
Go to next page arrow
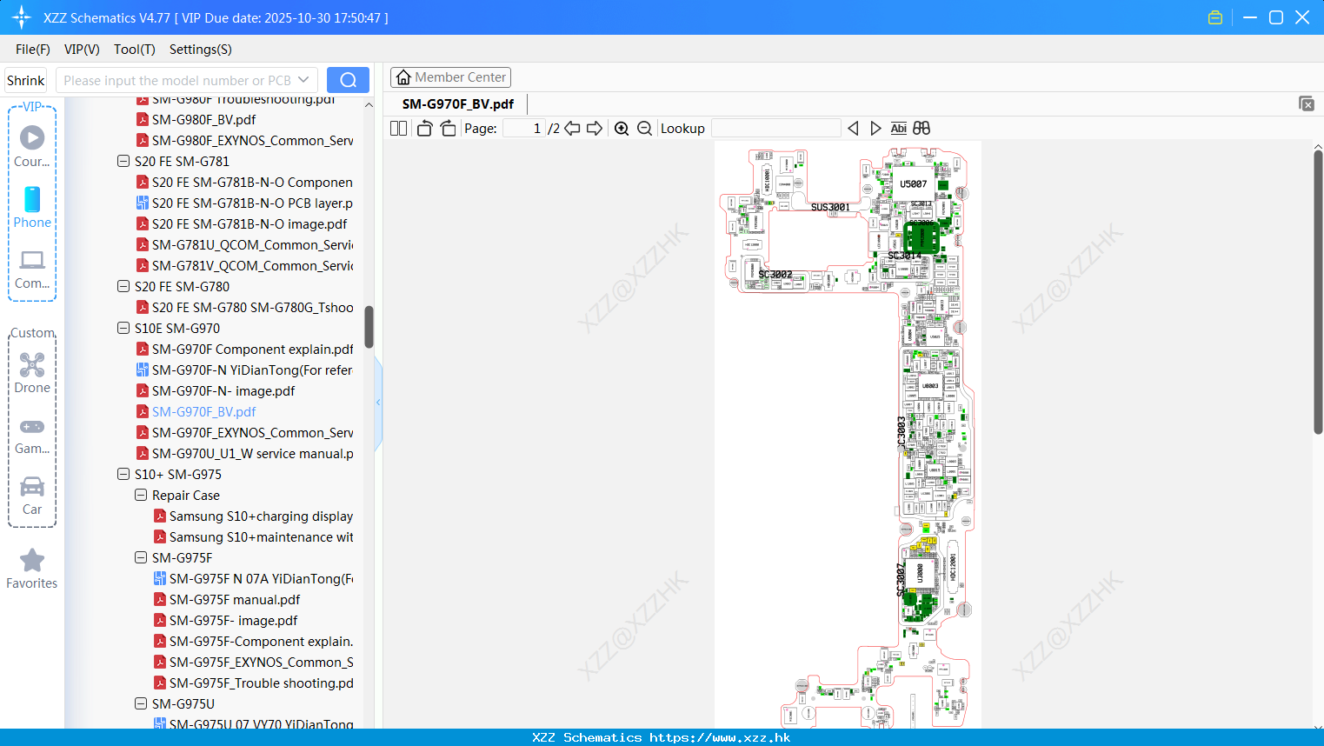pyautogui.click(x=595, y=129)
